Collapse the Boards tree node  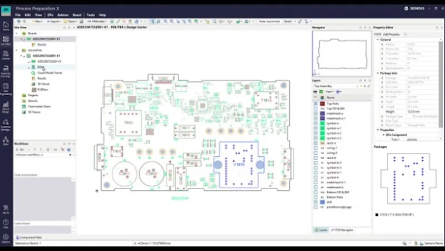pyautogui.click(x=17, y=33)
